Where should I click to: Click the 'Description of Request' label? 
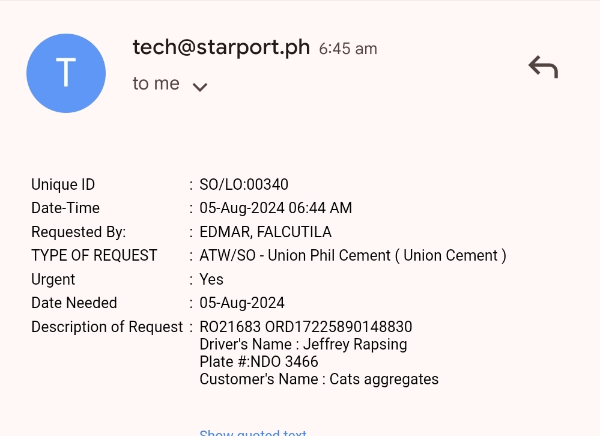pyautogui.click(x=107, y=327)
